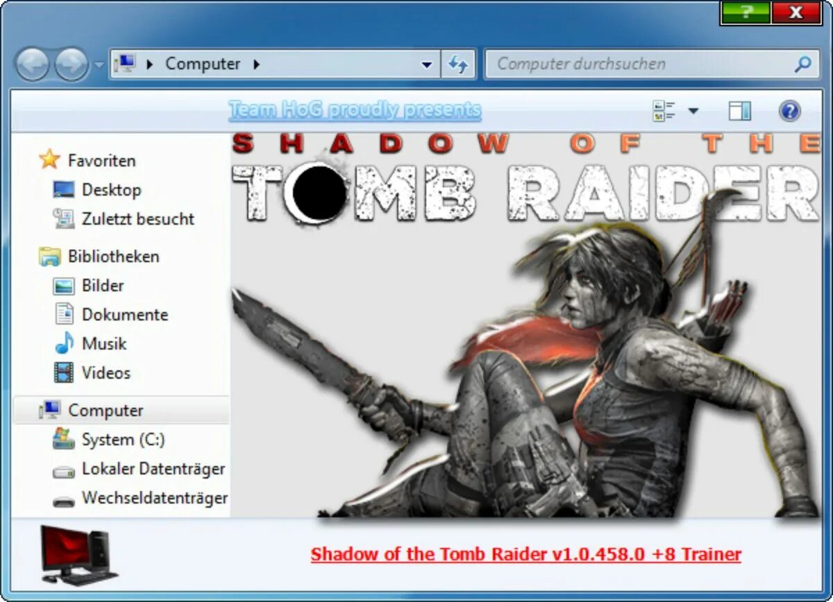Open Lokaler Datenträger in sidebar
Image resolution: width=833 pixels, height=602 pixels.
pos(153,469)
